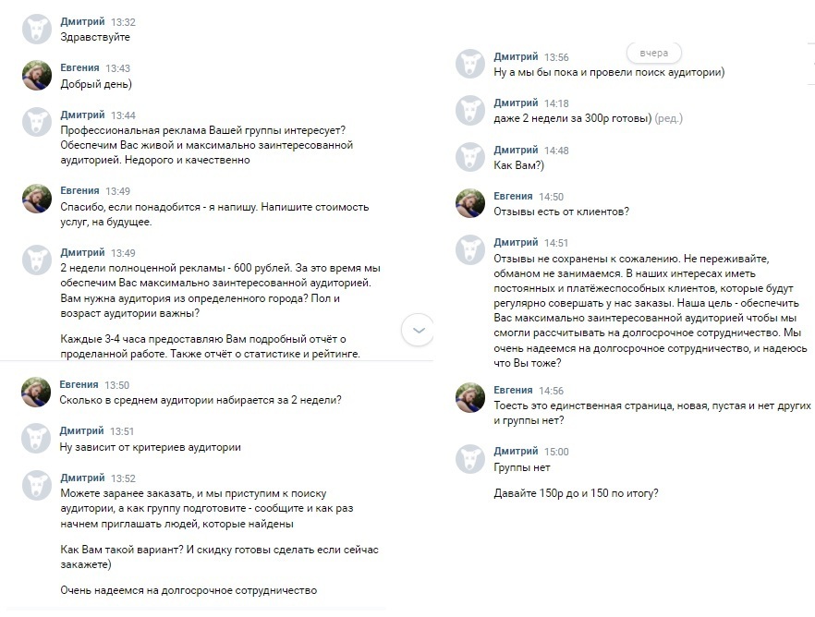815x617 pixels.
Task: Click Дмитрий's dog avatar at 13:44
Action: tap(37, 123)
